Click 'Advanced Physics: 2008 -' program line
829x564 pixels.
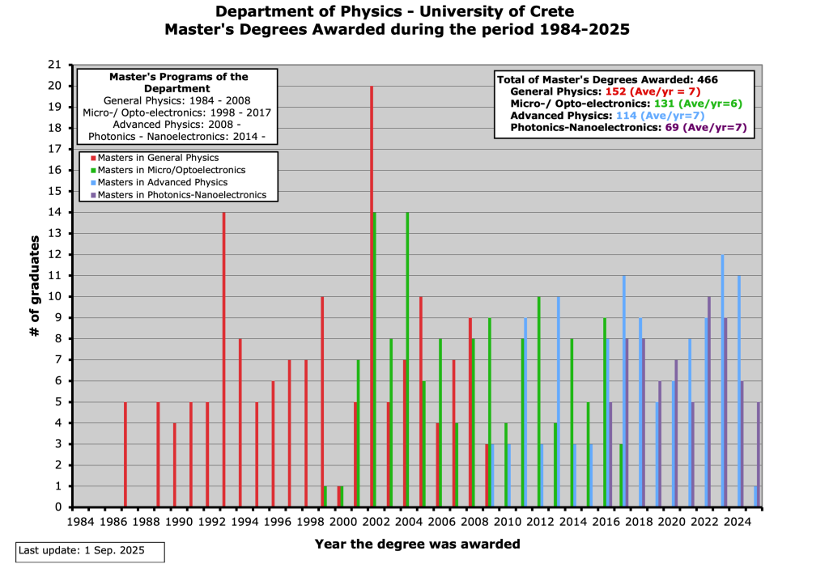pyautogui.click(x=177, y=125)
